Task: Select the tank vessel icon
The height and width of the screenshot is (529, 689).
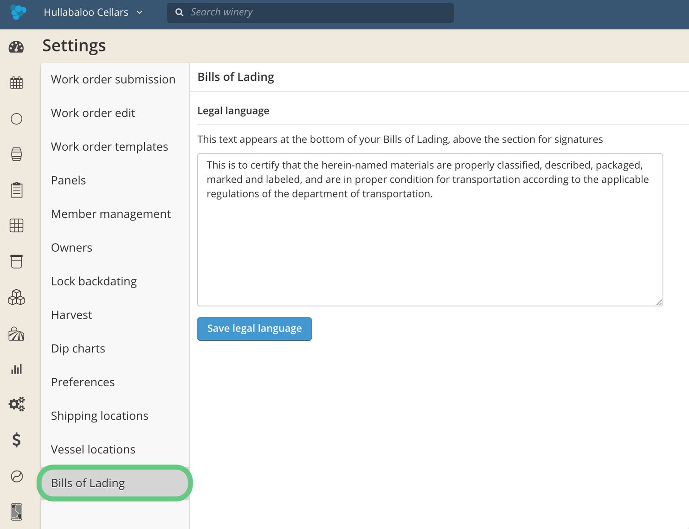Action: tap(17, 261)
